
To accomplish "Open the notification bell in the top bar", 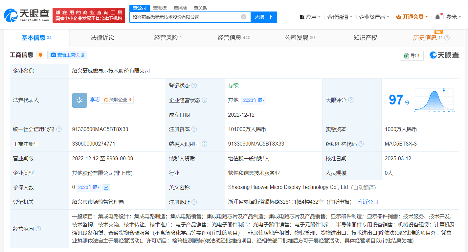I will pos(437,17).
